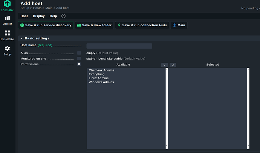Open the Customize sidebar menu
The height and width of the screenshot is (153, 260).
(7, 35)
